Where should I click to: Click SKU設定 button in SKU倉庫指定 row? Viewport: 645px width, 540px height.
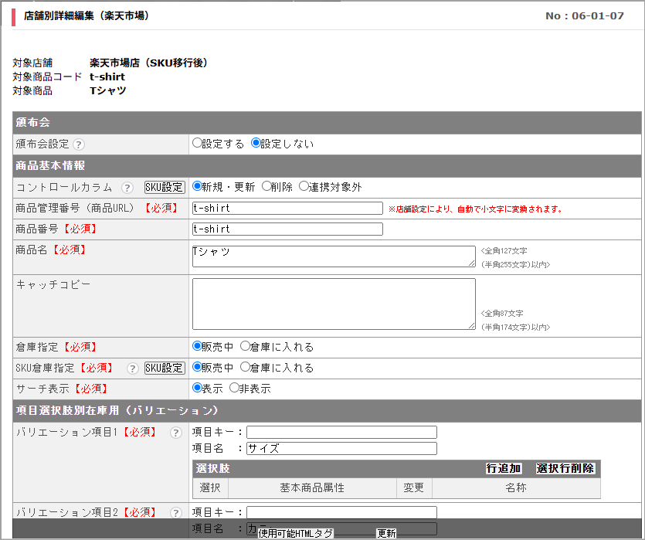(165, 368)
